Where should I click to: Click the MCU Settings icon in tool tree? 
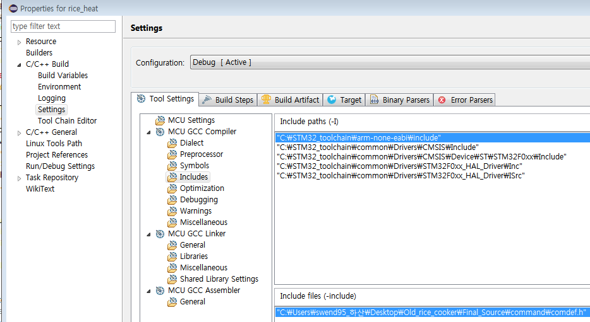160,120
